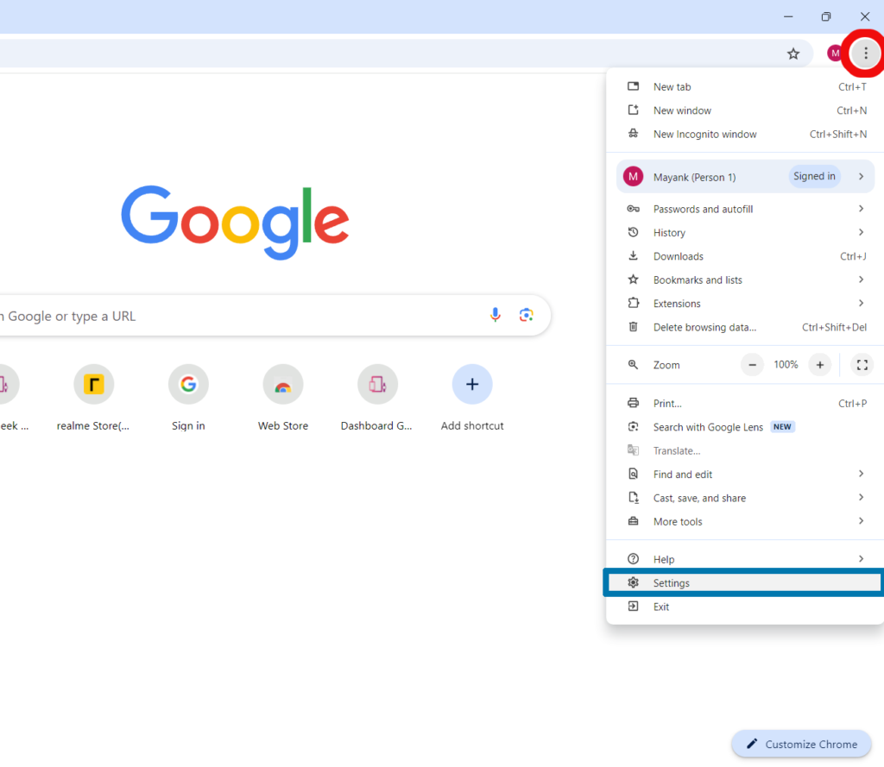The image size is (884, 767).
Task: Click the printer icon beside Print
Action: [x=633, y=403]
